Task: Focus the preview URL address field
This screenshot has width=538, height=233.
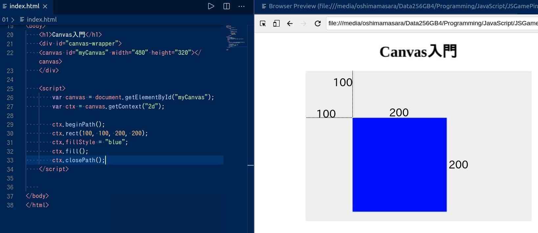Action: click(432, 23)
